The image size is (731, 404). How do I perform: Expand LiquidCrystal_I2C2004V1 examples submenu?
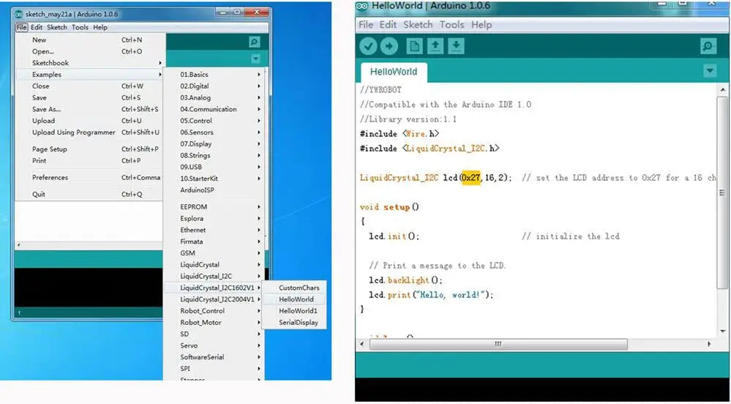[214, 299]
